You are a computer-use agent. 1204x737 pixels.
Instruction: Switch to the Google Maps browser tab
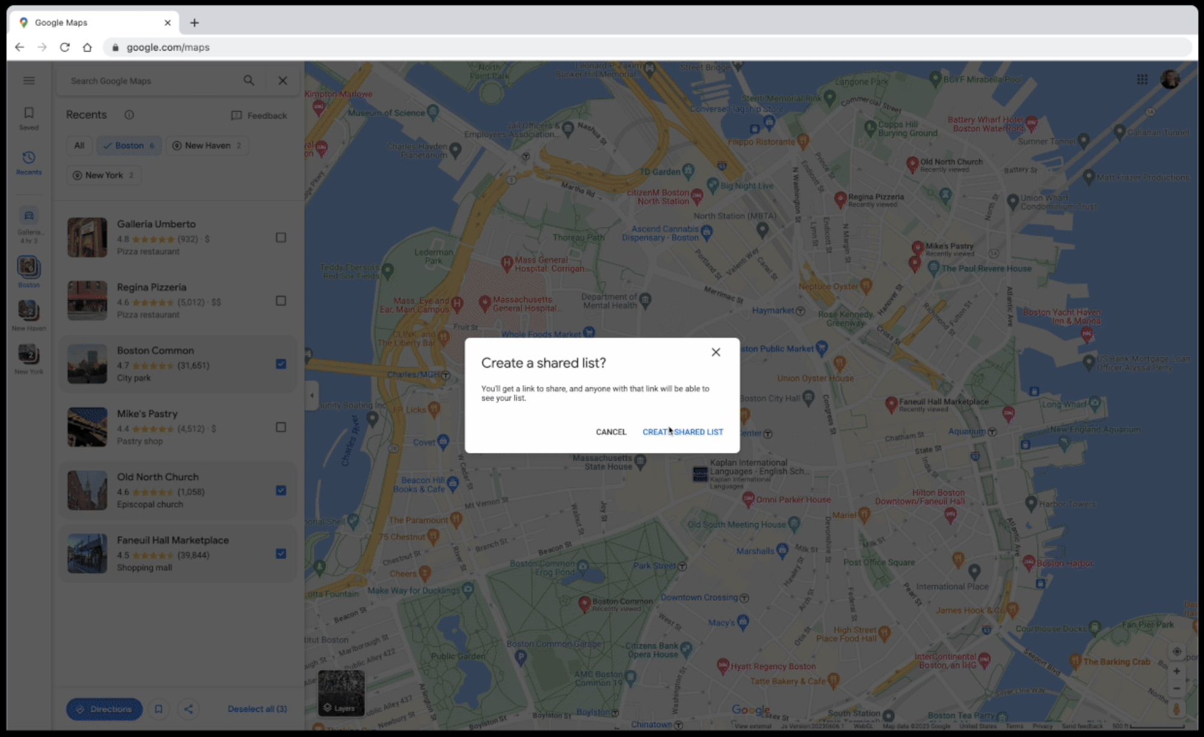click(x=84, y=22)
